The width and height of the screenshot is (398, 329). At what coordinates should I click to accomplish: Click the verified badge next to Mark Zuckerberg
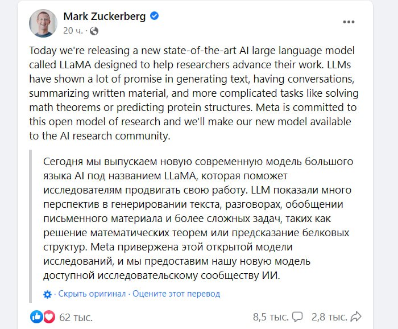coord(154,16)
